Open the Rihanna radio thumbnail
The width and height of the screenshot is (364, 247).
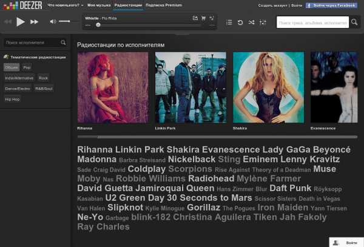click(113, 87)
